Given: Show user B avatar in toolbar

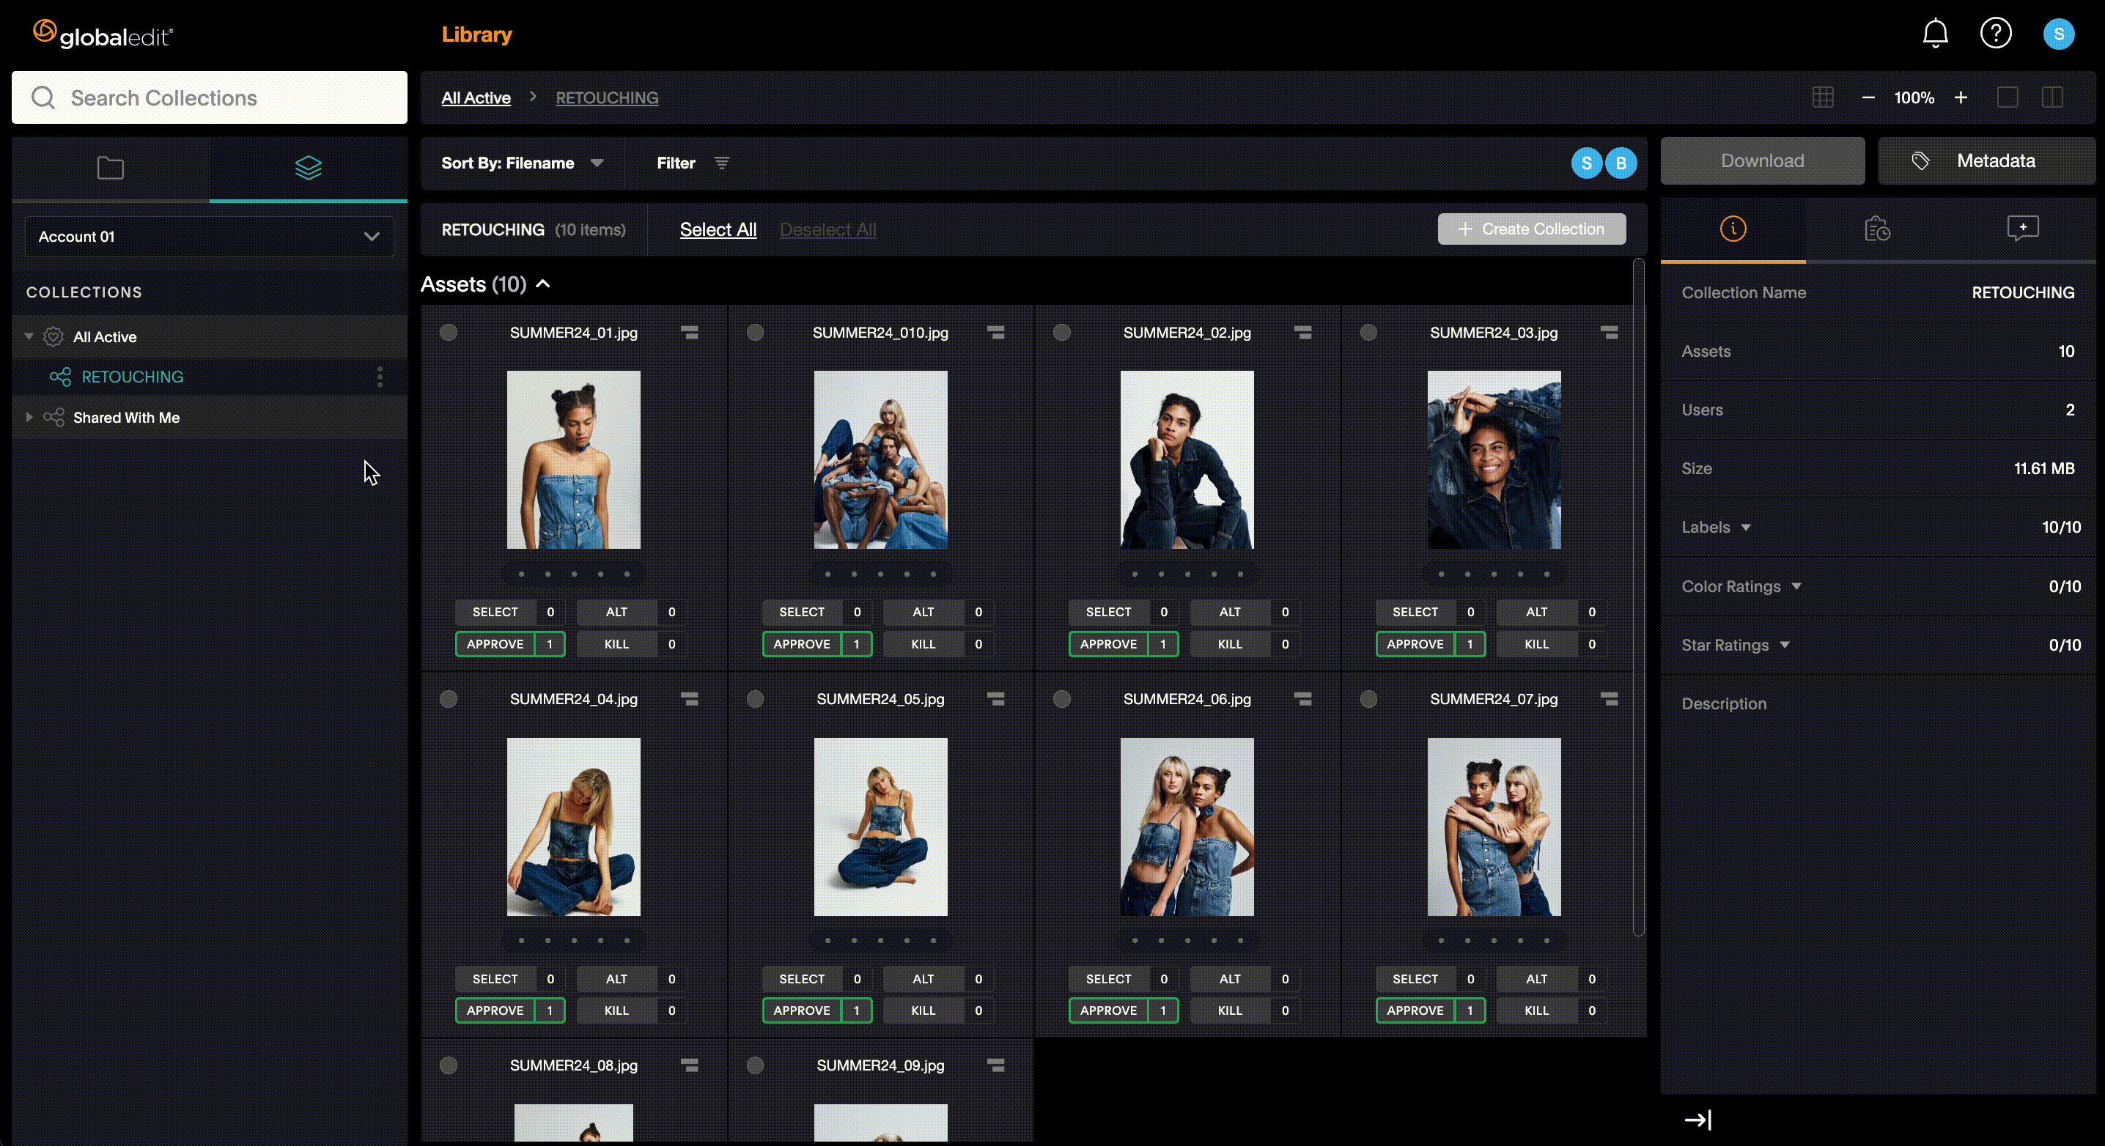Looking at the screenshot, I should (x=1621, y=163).
